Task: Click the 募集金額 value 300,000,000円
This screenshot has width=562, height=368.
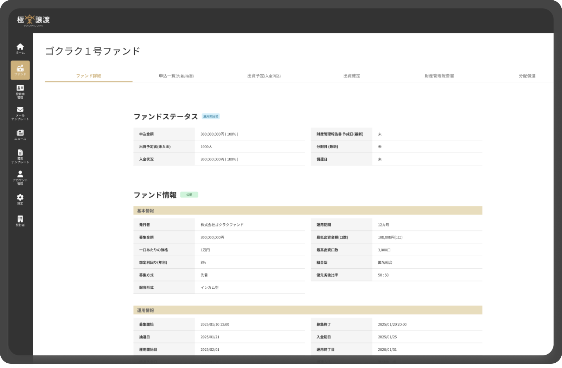Action: (212, 237)
